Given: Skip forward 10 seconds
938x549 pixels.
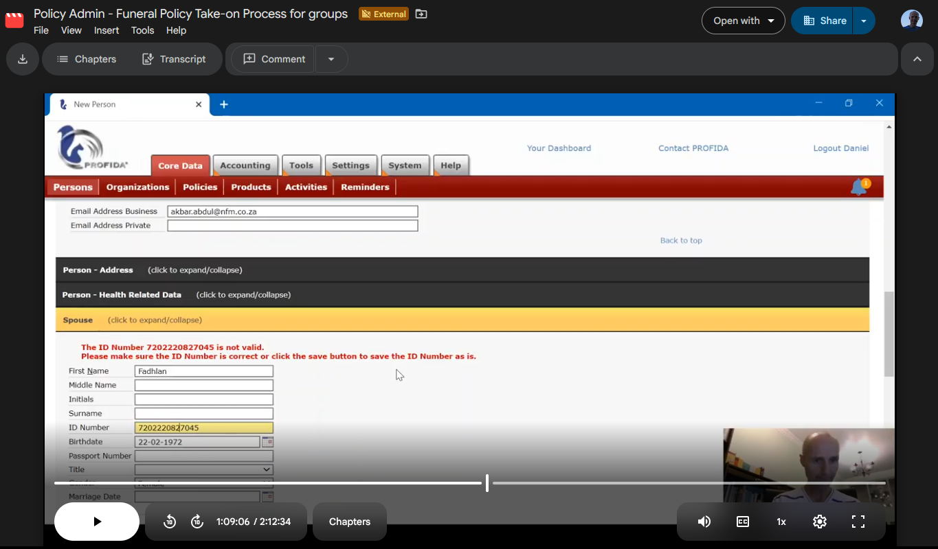Looking at the screenshot, I should [197, 522].
